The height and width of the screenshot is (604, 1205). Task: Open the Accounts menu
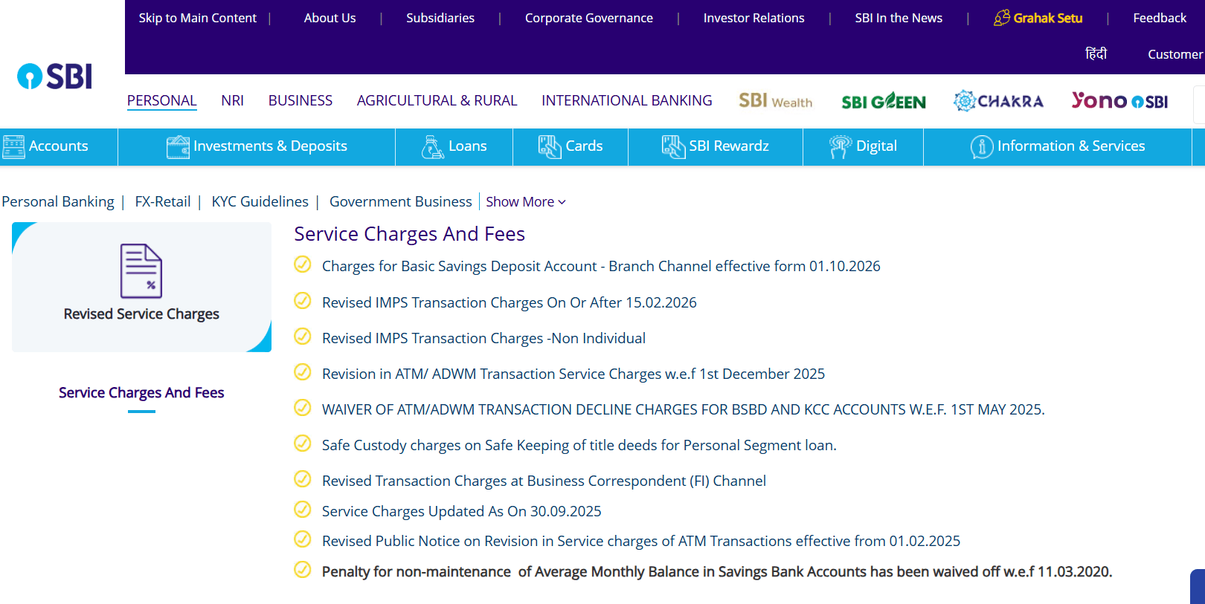click(x=59, y=146)
